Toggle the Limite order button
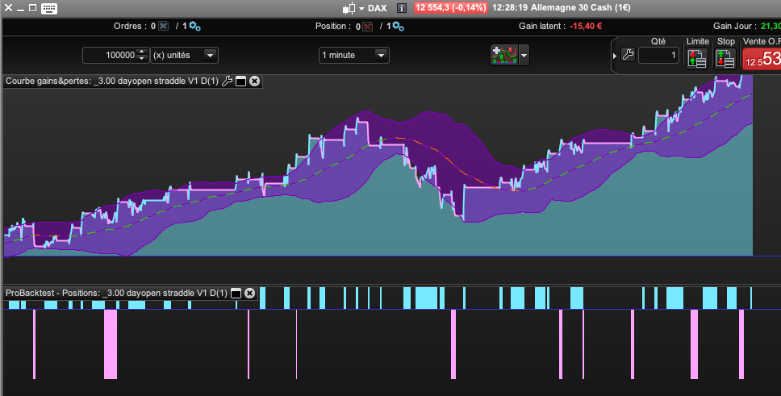This screenshot has height=396, width=781. tap(697, 57)
